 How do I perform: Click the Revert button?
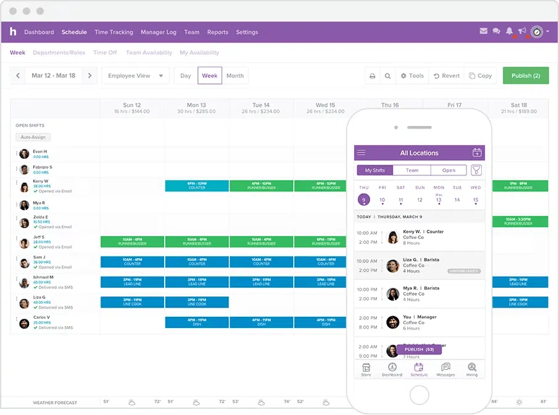click(x=446, y=76)
